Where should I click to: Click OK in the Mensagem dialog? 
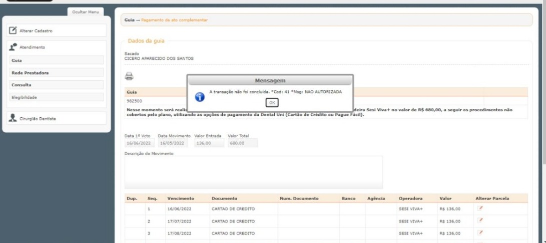(272, 102)
